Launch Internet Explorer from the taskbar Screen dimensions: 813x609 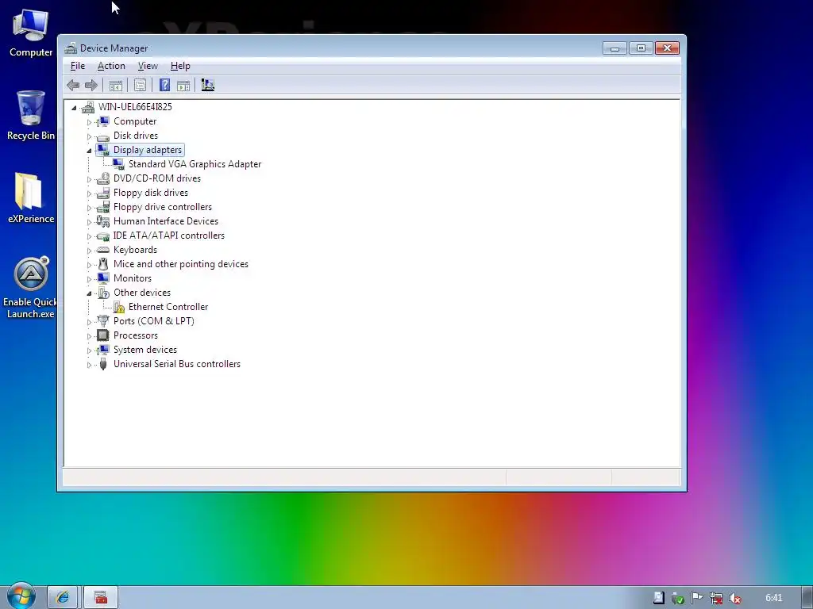click(x=62, y=598)
